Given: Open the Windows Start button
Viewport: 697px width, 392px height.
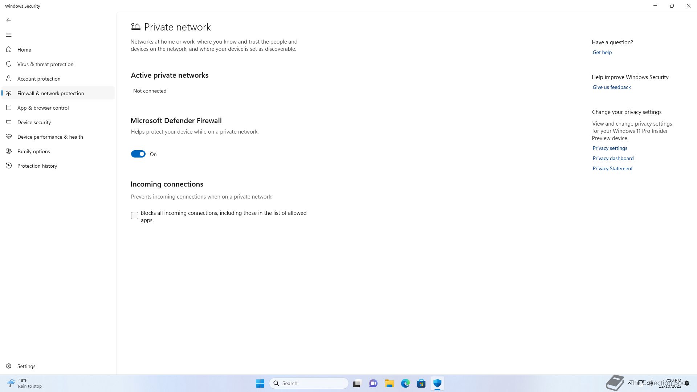Looking at the screenshot, I should [x=260, y=383].
